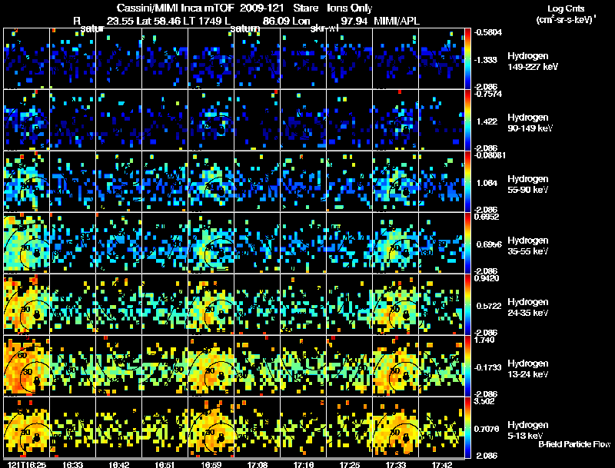Open the 24-35 keV image at 16:51
The width and height of the screenshot is (615, 468).
point(165,304)
